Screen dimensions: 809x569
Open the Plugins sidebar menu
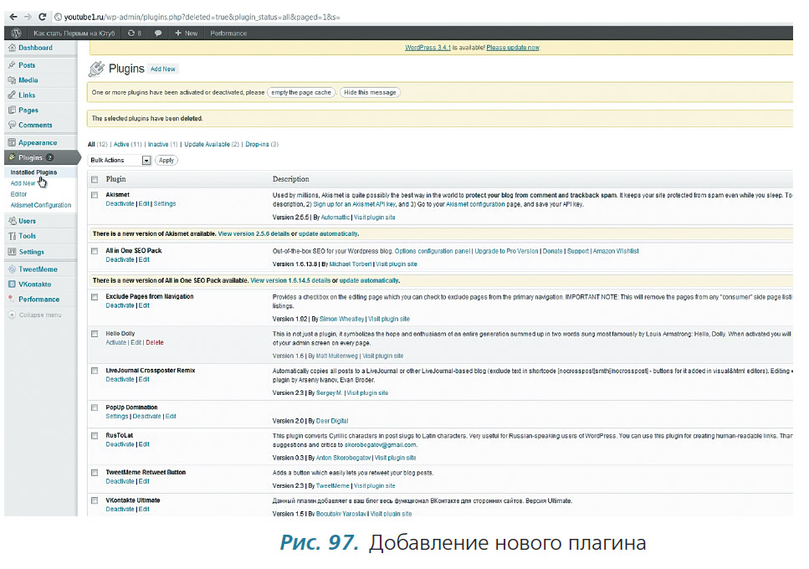42,157
